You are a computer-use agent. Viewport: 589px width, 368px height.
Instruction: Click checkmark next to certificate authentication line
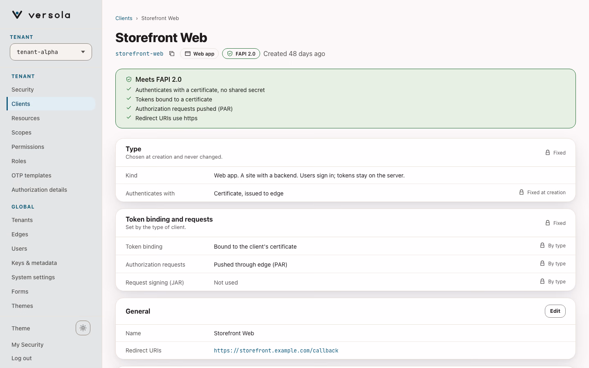point(129,89)
